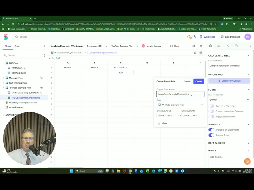Collapse the Payout Rule section

[x=249, y=74]
